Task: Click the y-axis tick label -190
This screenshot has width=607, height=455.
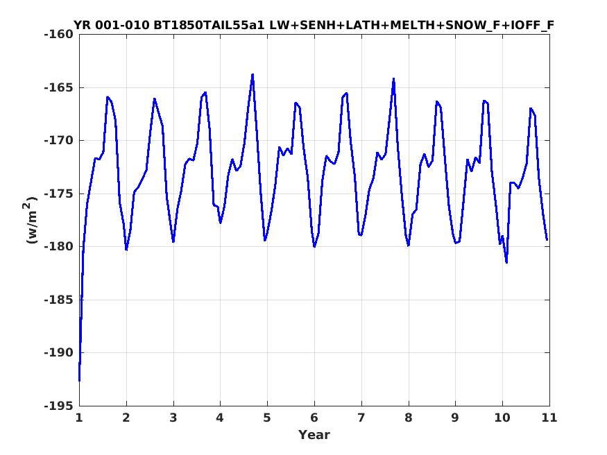Action: [x=58, y=352]
